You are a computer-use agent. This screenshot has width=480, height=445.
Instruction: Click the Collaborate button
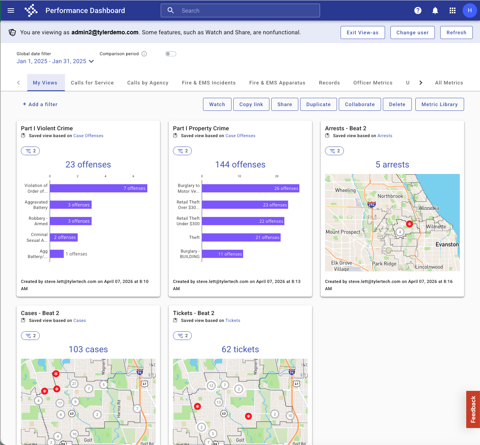pyautogui.click(x=360, y=104)
